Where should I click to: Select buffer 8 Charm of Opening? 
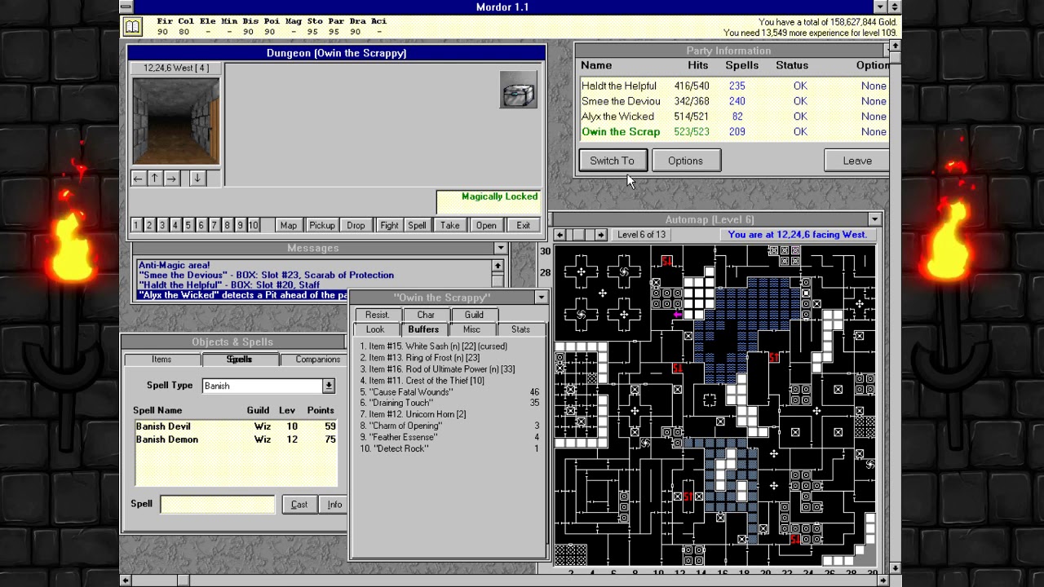tap(449, 426)
